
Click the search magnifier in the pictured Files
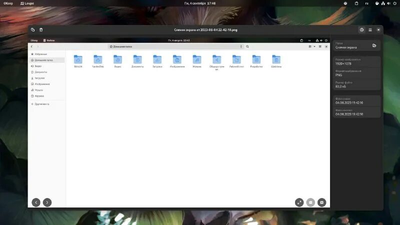[247, 46]
